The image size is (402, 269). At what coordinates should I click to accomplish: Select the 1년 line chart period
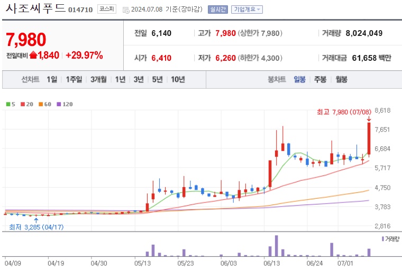tap(120, 79)
